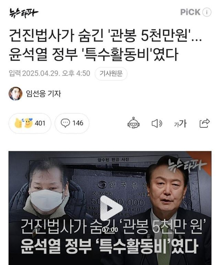The width and height of the screenshot is (220, 265).
Task: Play the video with center play button
Action: pyautogui.click(x=111, y=208)
